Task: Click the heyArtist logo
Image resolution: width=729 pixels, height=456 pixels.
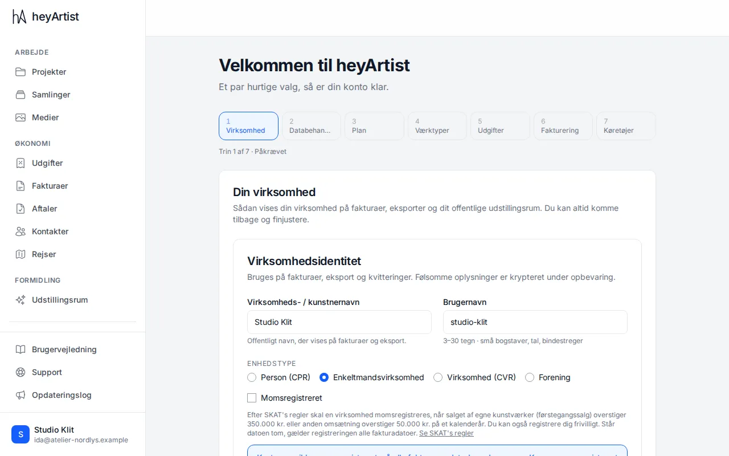Action: click(x=46, y=17)
